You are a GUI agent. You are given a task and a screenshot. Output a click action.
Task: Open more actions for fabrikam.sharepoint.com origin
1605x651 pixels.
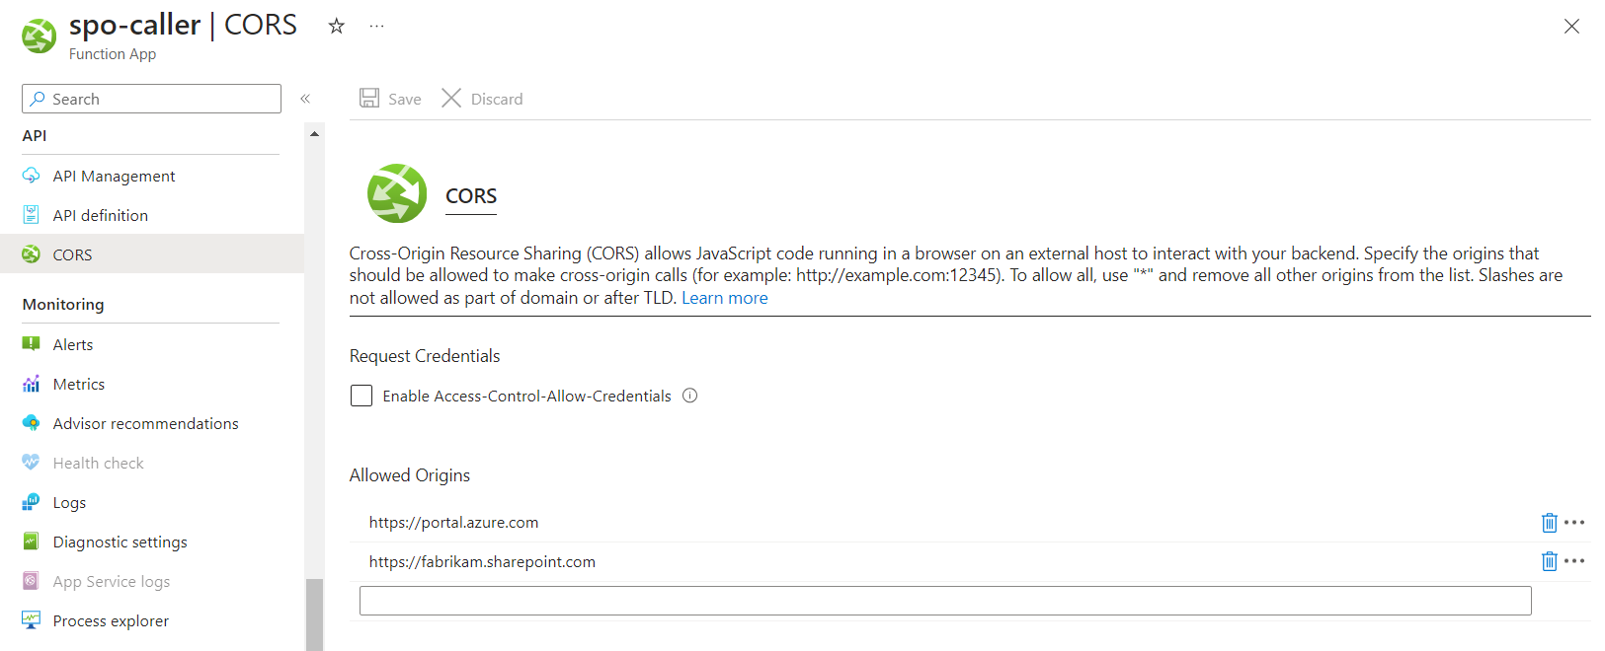click(1574, 561)
